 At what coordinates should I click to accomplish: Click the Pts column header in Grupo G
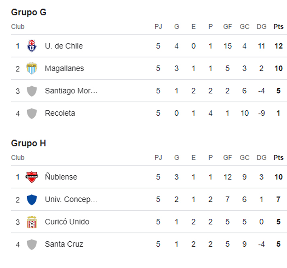278,27
